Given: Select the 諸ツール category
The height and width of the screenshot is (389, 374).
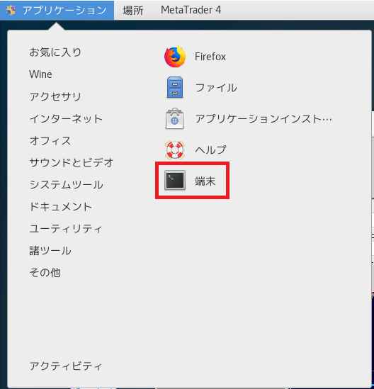Looking at the screenshot, I should coord(50,251).
